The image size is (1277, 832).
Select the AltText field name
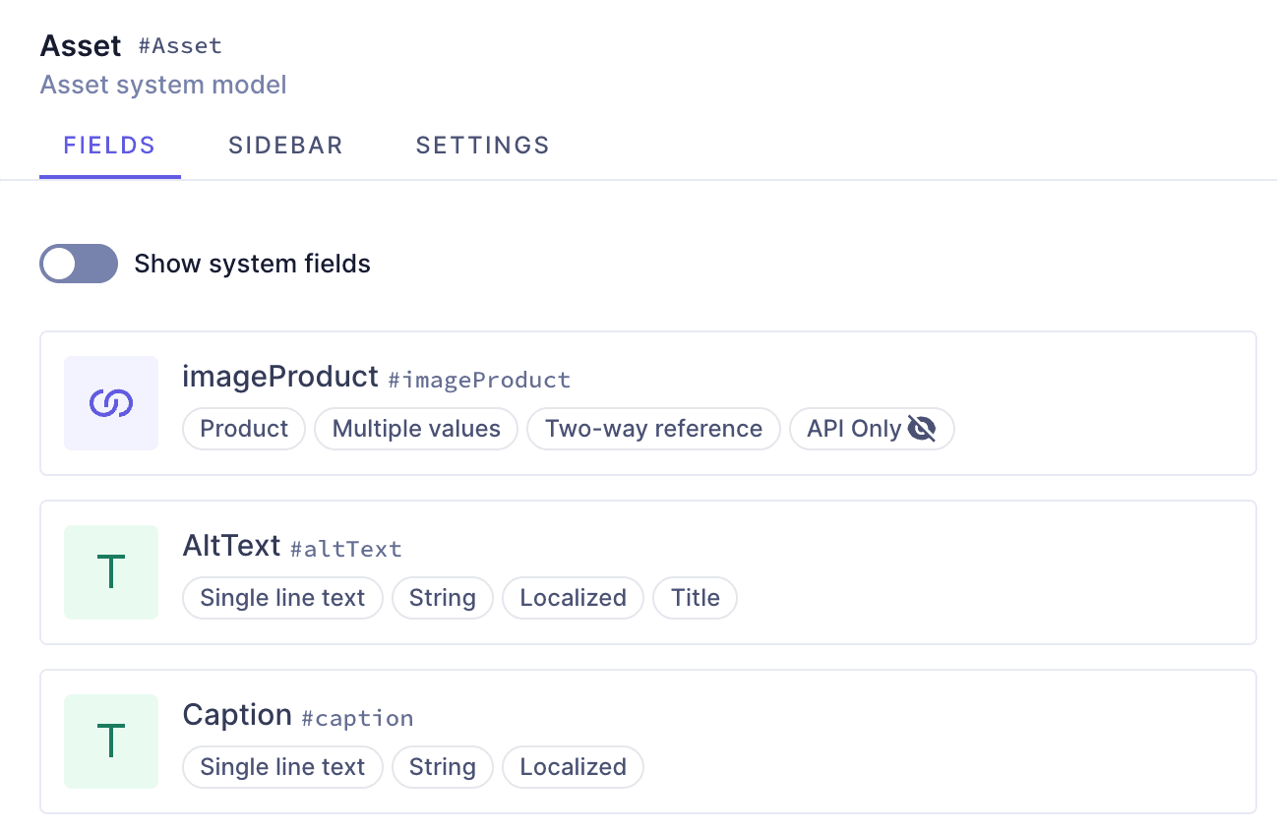231,546
